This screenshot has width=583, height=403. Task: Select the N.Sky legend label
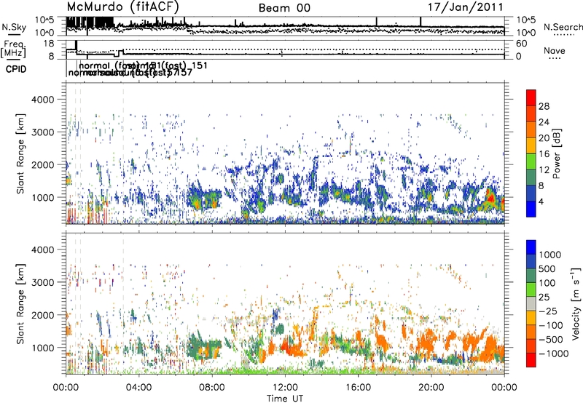click(x=14, y=27)
